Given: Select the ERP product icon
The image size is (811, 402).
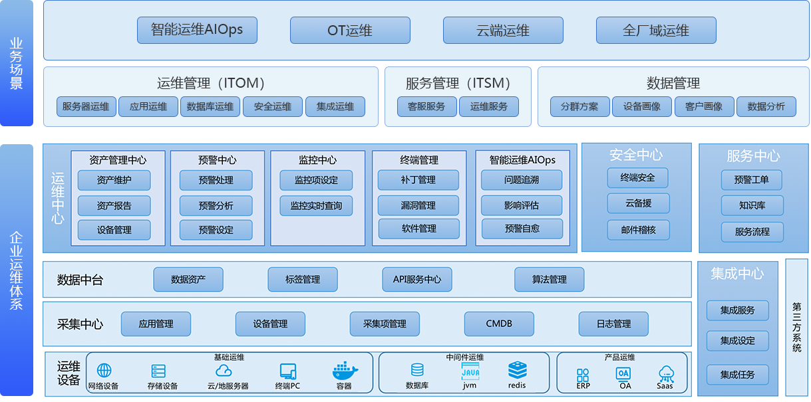Looking at the screenshot, I should pyautogui.click(x=583, y=375).
